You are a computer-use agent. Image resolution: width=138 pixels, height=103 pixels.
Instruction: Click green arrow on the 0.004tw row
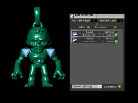117,35
